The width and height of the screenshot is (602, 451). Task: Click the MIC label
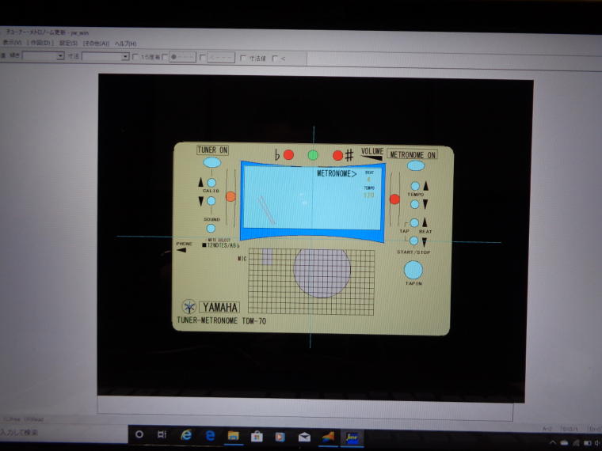click(242, 259)
